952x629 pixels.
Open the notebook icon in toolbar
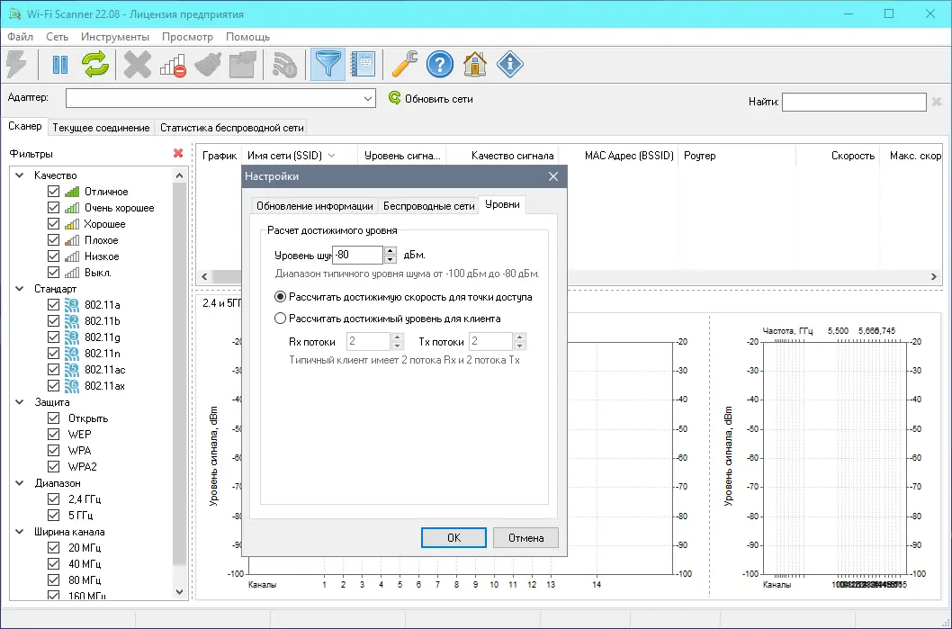pyautogui.click(x=363, y=65)
